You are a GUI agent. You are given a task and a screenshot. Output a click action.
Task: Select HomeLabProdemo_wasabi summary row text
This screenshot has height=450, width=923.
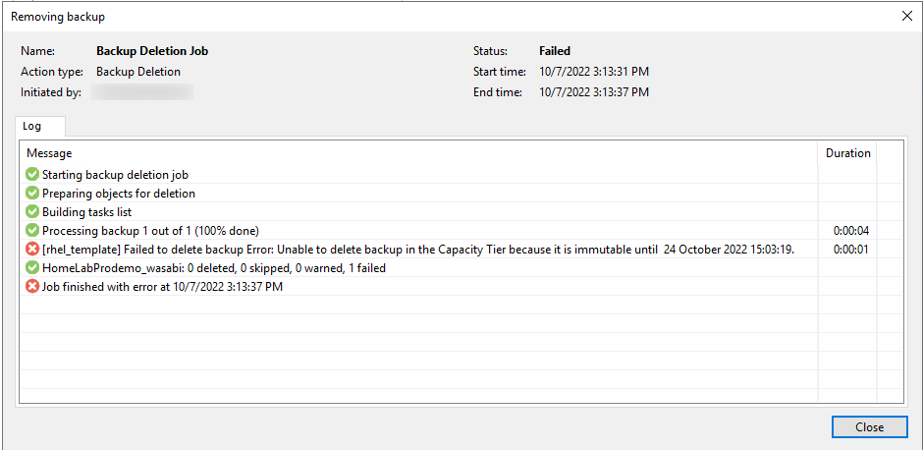click(x=213, y=268)
